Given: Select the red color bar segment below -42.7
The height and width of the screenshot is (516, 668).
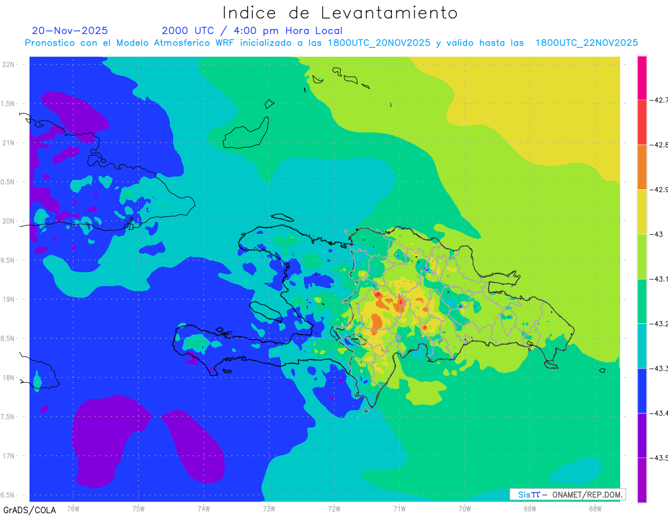Looking at the screenshot, I should tap(642, 122).
